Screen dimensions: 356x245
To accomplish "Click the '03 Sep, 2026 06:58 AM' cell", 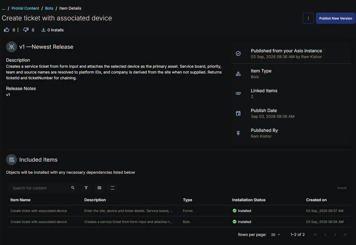I will click(325, 222).
